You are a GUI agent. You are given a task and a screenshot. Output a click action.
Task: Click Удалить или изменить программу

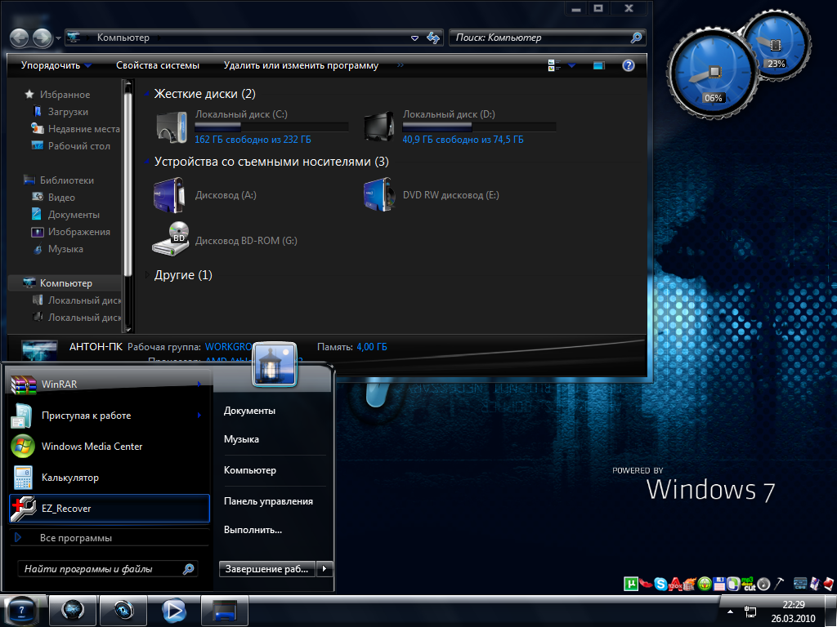(301, 65)
